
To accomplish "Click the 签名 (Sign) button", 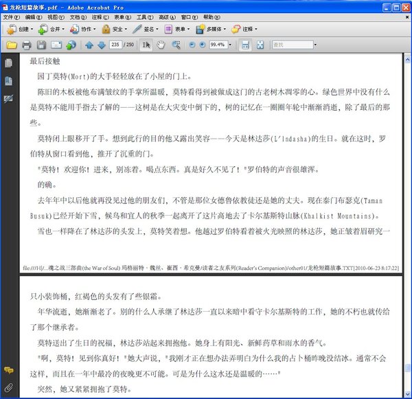I will point(145,30).
